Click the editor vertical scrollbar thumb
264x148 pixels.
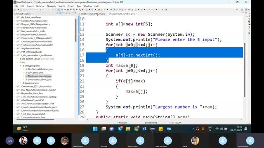[245, 69]
